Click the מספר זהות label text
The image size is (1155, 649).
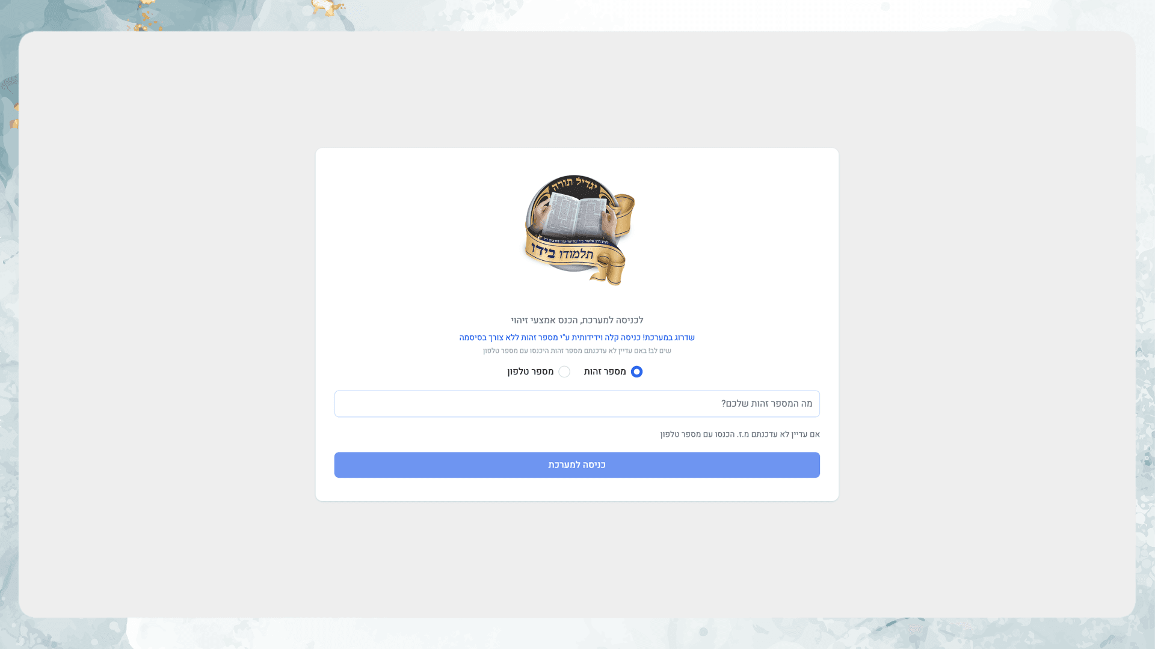pyautogui.click(x=605, y=372)
